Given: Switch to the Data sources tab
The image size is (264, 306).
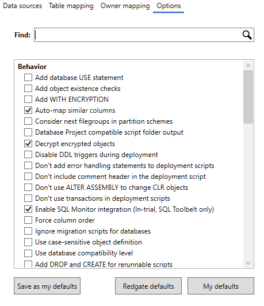Looking at the screenshot, I should [22, 6].
